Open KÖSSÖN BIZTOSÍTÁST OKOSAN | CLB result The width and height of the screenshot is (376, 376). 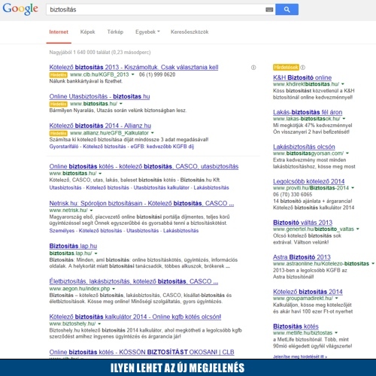click(x=141, y=352)
